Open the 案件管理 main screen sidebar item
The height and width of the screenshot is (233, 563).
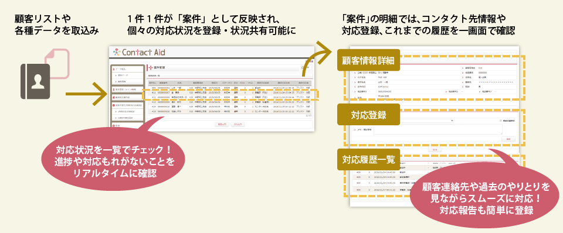coord(127,89)
